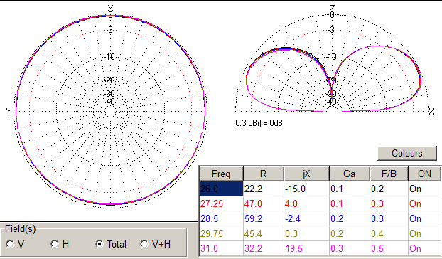Screen dimensions: 442x259
Task: Open the Colours button
Action: pos(407,153)
